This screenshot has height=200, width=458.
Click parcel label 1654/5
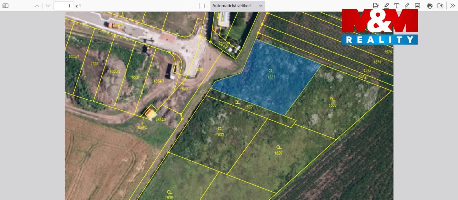tap(161, 120)
